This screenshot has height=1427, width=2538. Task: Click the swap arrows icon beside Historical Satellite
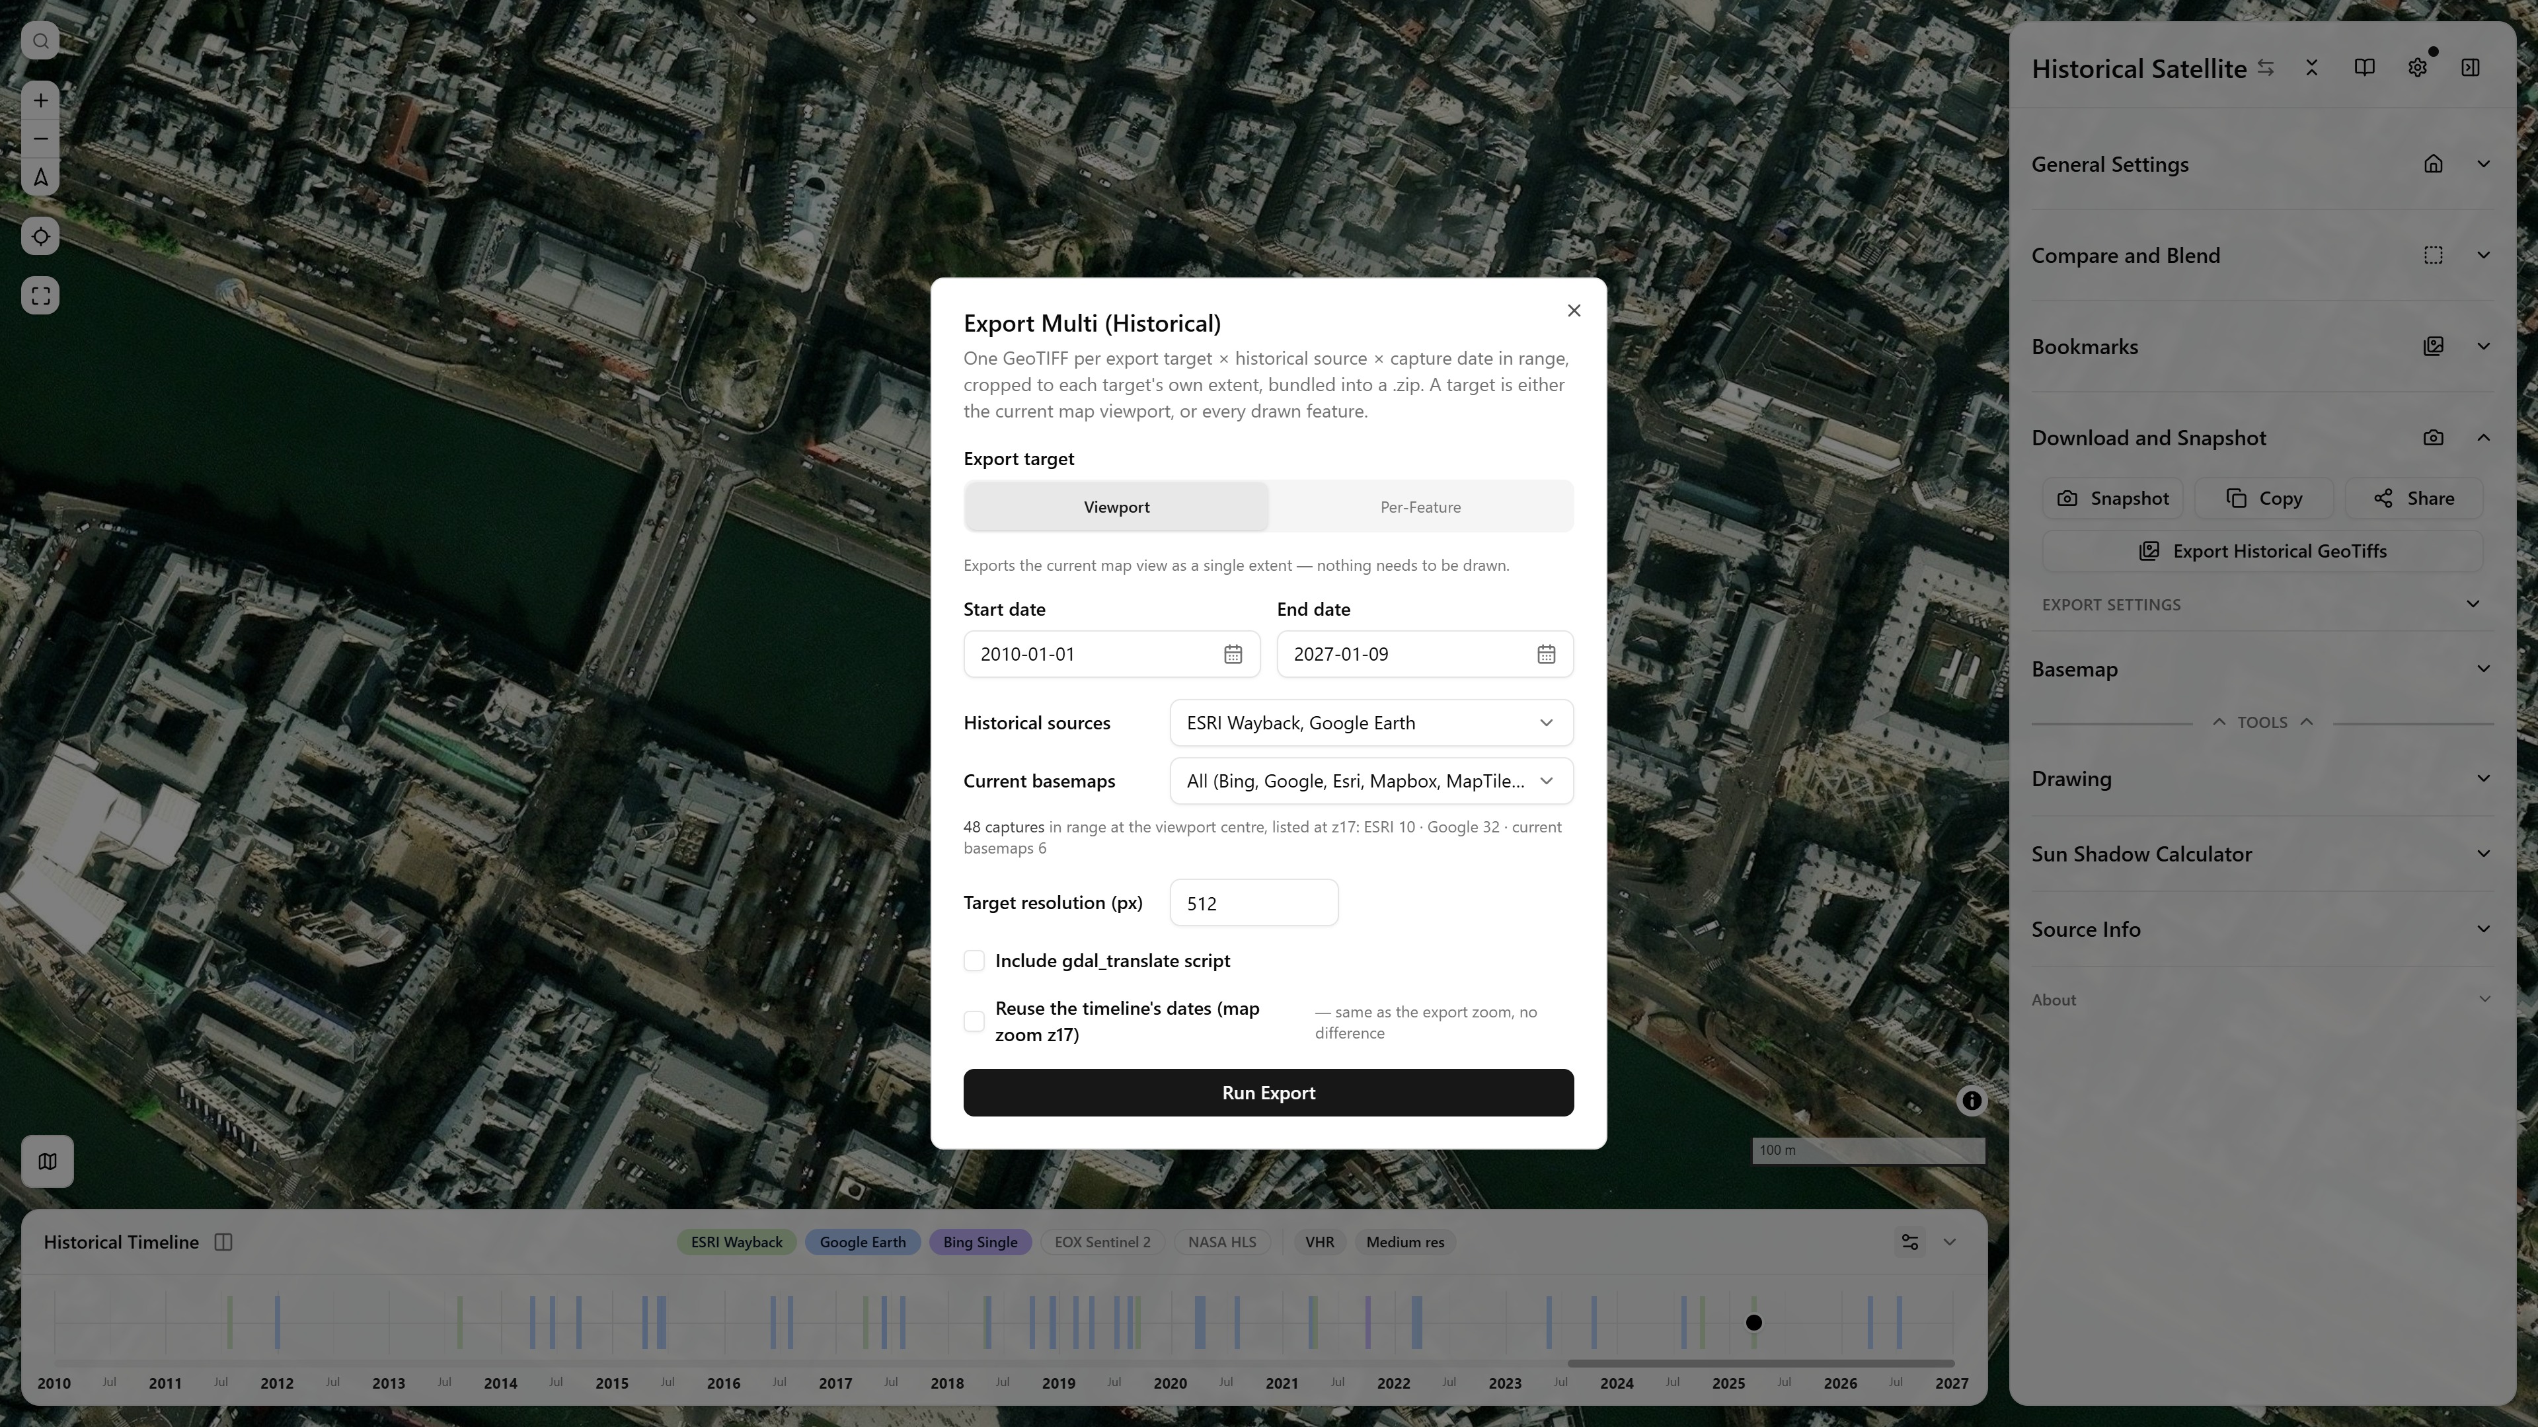pyautogui.click(x=2266, y=68)
